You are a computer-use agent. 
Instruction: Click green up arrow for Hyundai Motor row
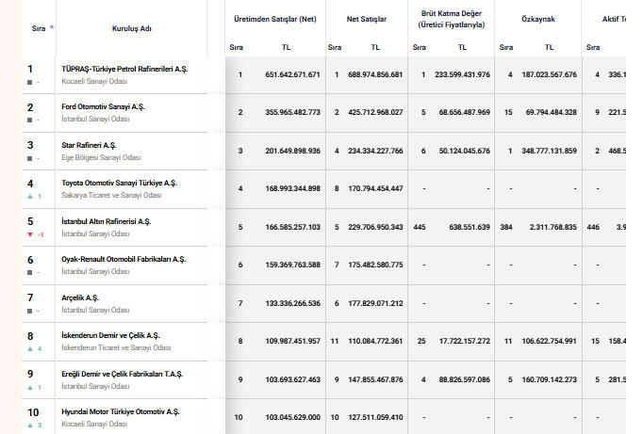pos(30,425)
